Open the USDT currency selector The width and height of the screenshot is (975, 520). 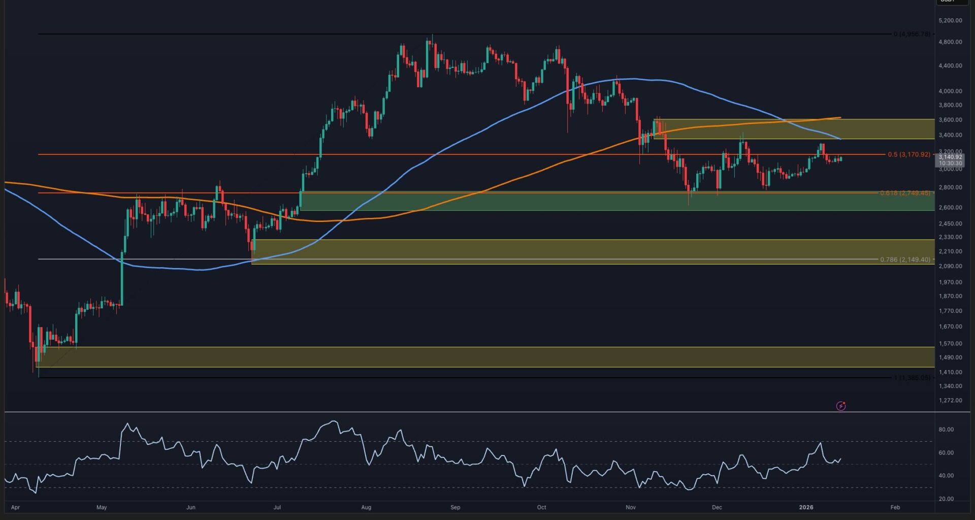951,2
